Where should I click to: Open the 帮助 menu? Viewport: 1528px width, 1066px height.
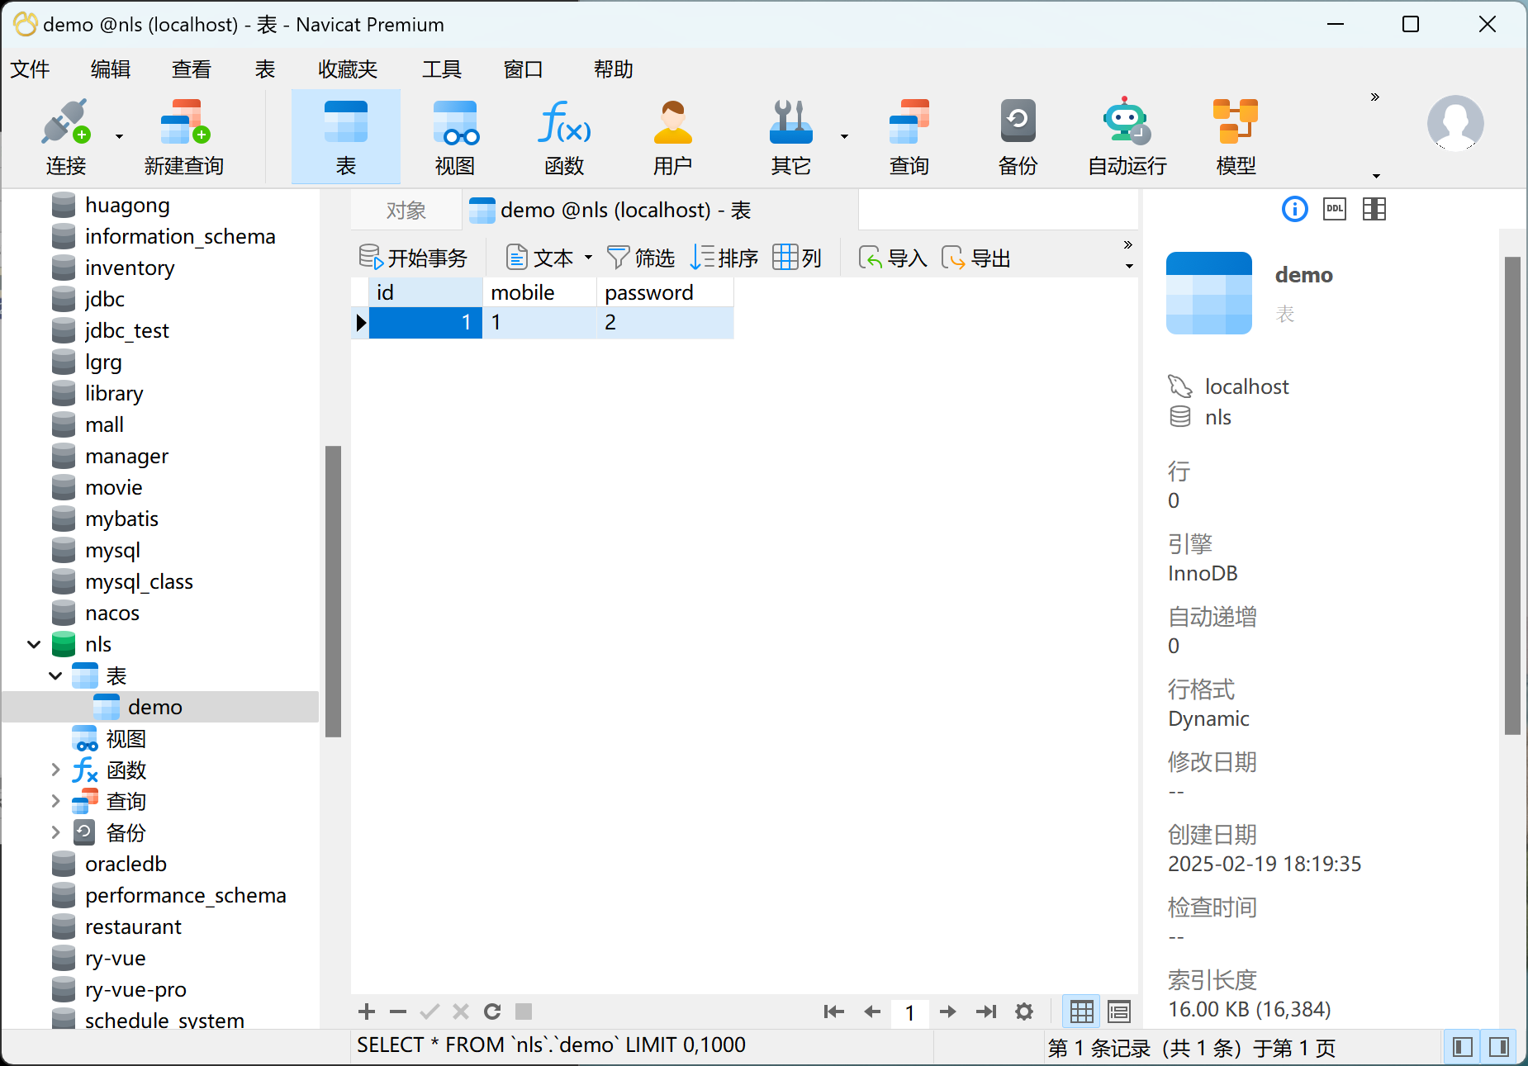(614, 69)
